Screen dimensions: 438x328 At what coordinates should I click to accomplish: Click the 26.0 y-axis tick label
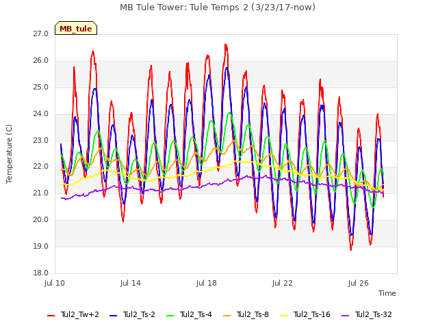pyautogui.click(x=41, y=61)
